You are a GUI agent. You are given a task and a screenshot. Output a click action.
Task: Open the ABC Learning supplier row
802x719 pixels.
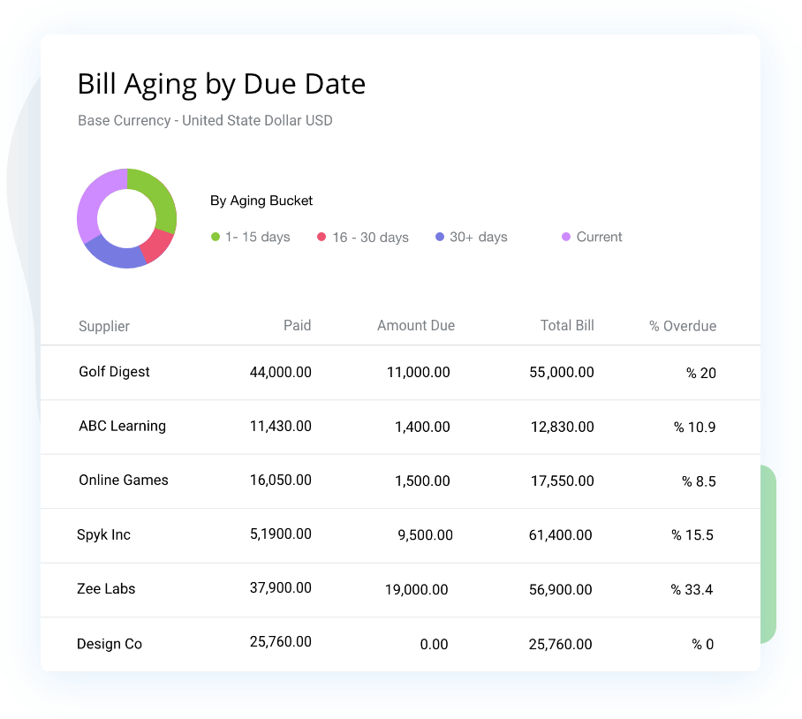122,426
